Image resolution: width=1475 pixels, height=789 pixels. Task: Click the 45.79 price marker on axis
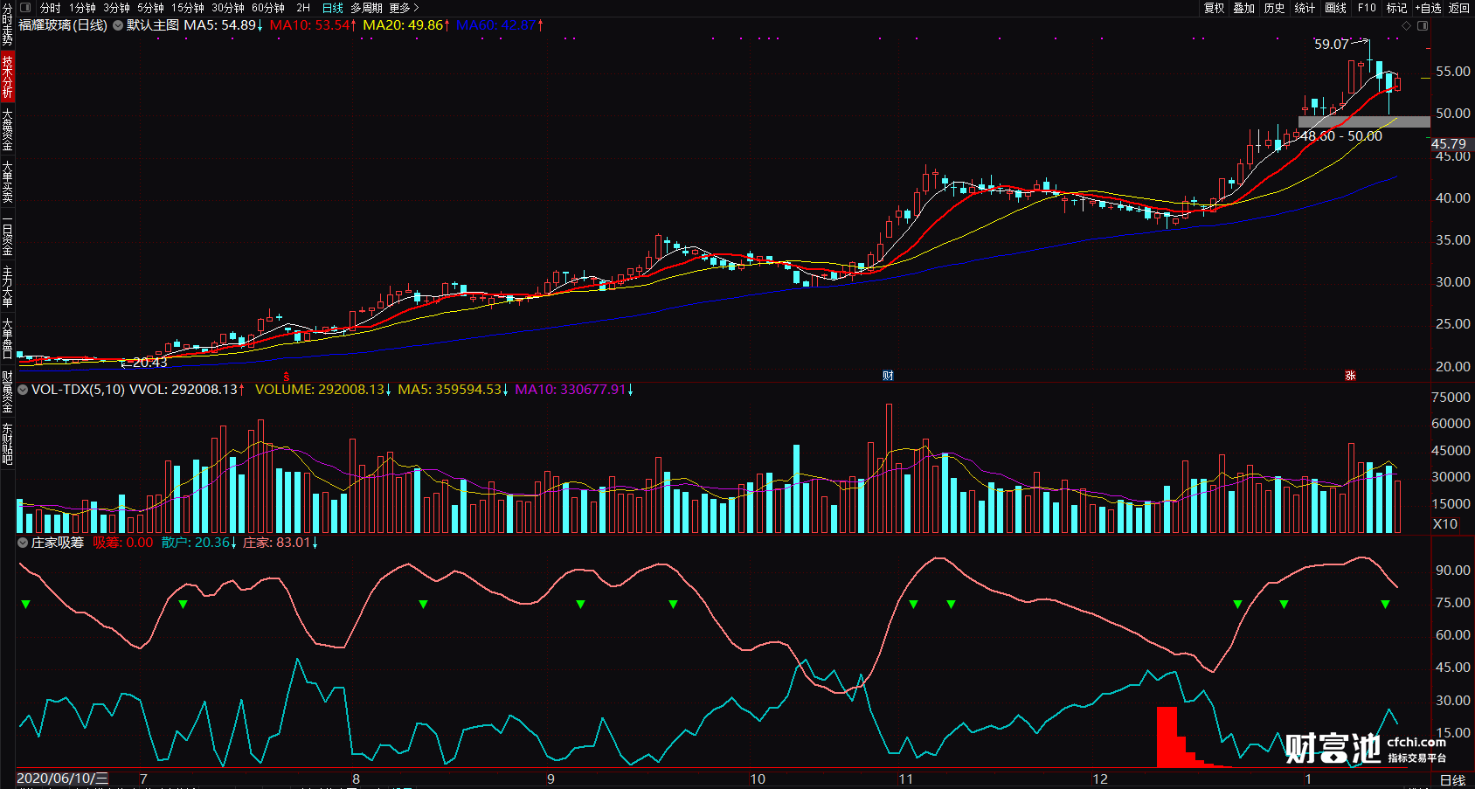[1449, 145]
